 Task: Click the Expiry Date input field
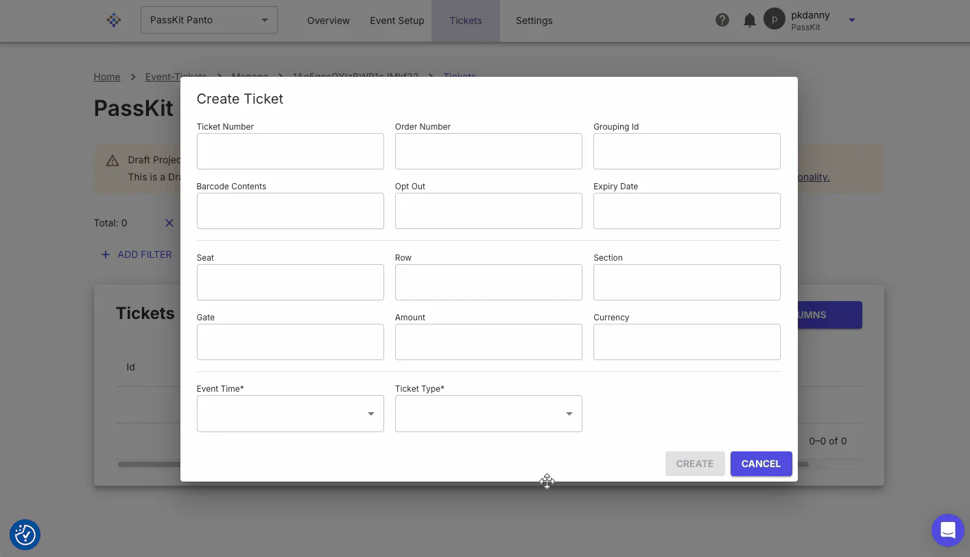[x=687, y=211]
